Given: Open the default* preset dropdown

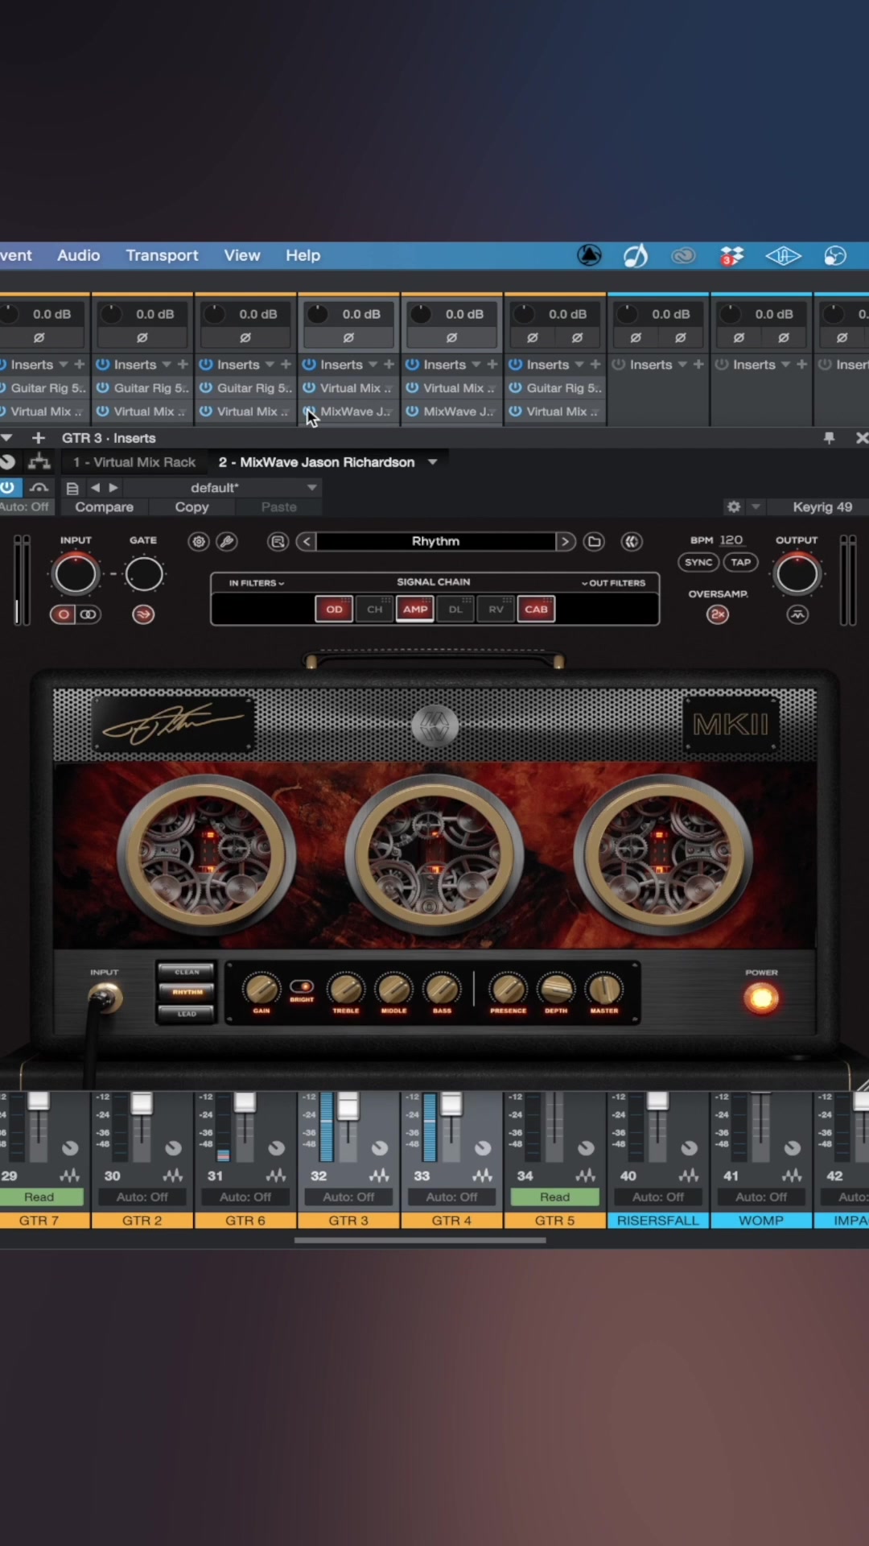Looking at the screenshot, I should (311, 488).
